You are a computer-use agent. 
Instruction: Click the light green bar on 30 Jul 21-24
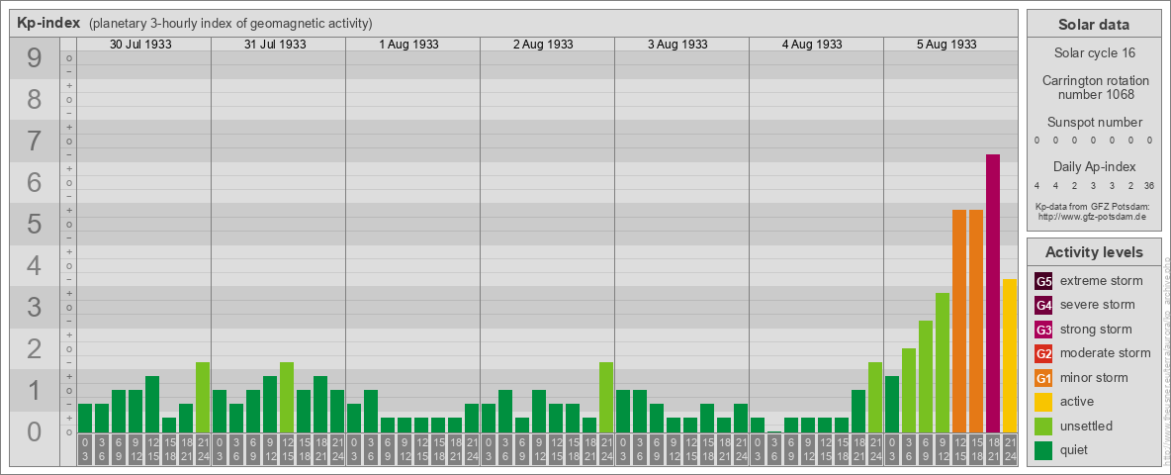pos(203,398)
